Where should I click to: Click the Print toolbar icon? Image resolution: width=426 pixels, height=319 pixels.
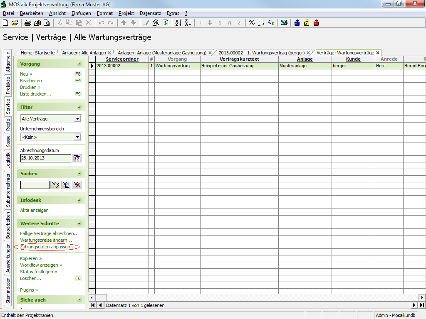click(x=28, y=23)
